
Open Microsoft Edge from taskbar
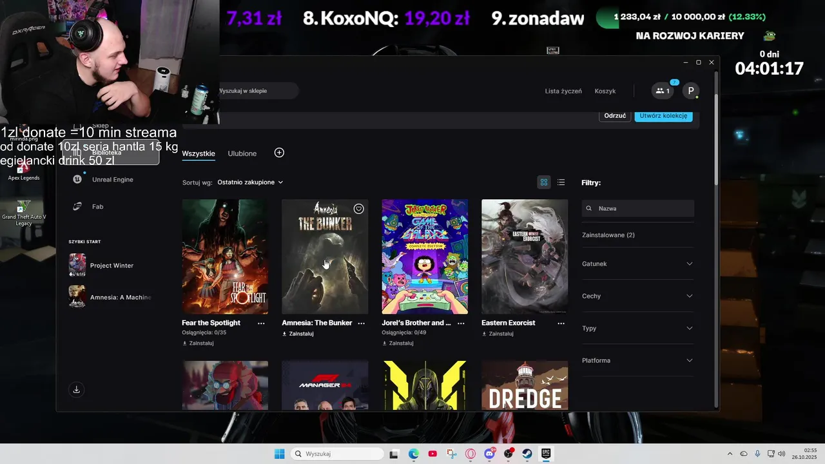click(413, 454)
